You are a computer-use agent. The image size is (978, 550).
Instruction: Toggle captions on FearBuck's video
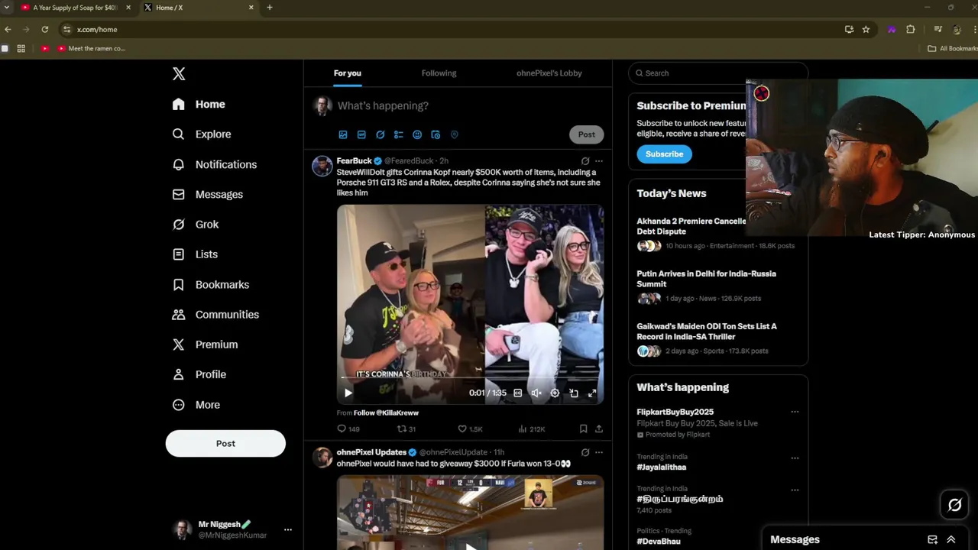click(x=517, y=393)
